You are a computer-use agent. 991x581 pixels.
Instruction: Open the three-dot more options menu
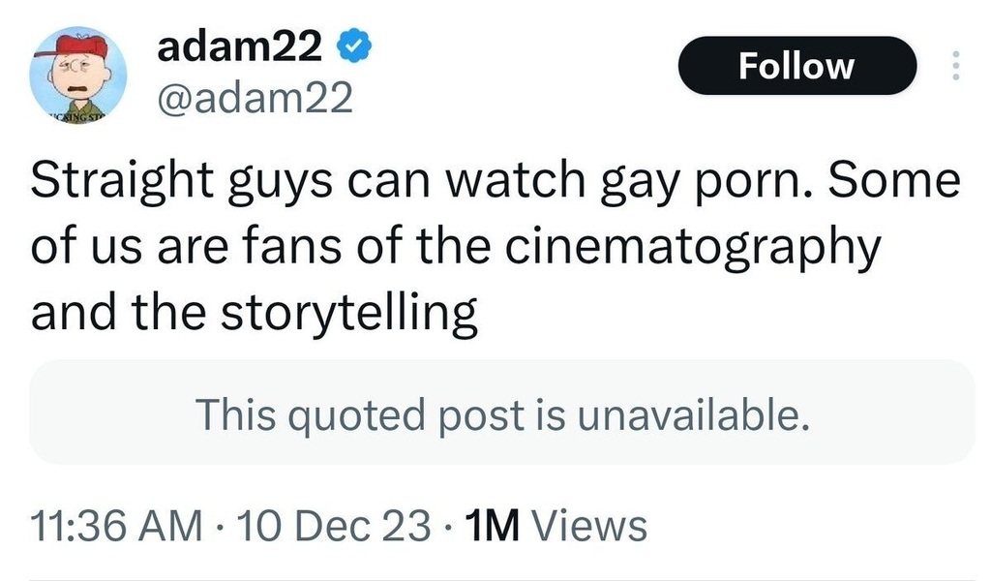point(956,65)
